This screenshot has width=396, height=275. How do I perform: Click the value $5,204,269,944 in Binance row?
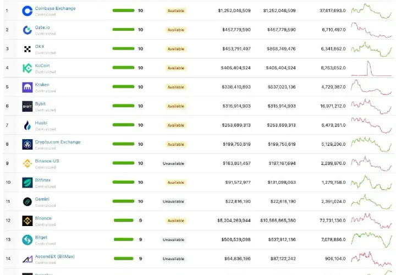tap(234, 221)
